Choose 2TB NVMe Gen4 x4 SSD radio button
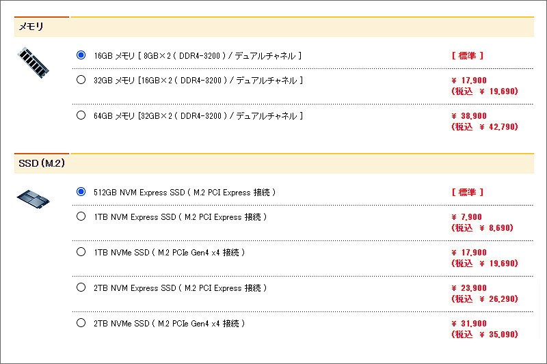This screenshot has height=364, width=547. click(x=81, y=323)
